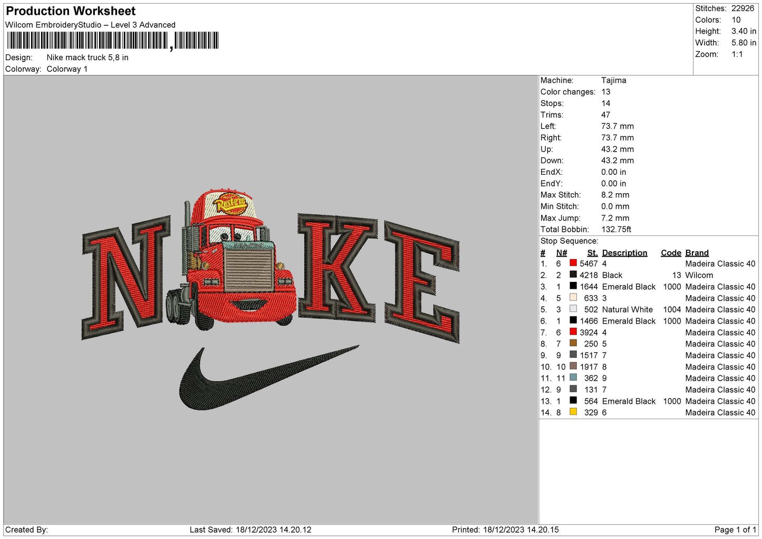Click the mauve swatch with 1917 stitches

(573, 366)
